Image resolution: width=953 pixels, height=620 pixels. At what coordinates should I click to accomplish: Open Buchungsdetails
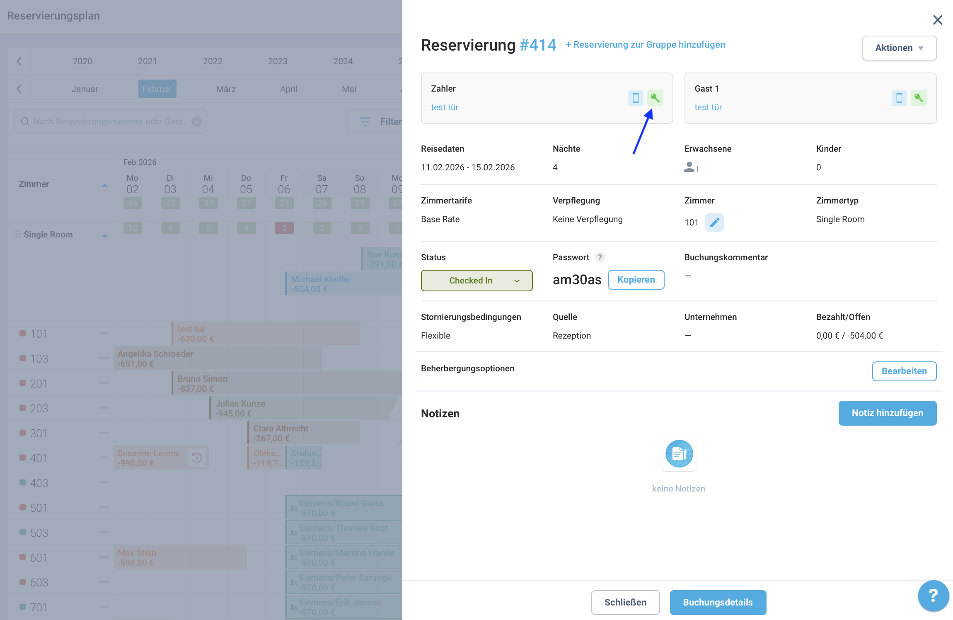(x=718, y=603)
